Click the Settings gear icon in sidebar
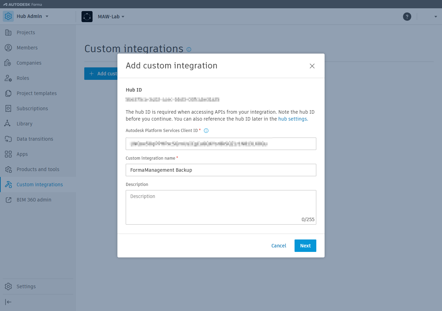This screenshot has width=442, height=311. (x=8, y=286)
